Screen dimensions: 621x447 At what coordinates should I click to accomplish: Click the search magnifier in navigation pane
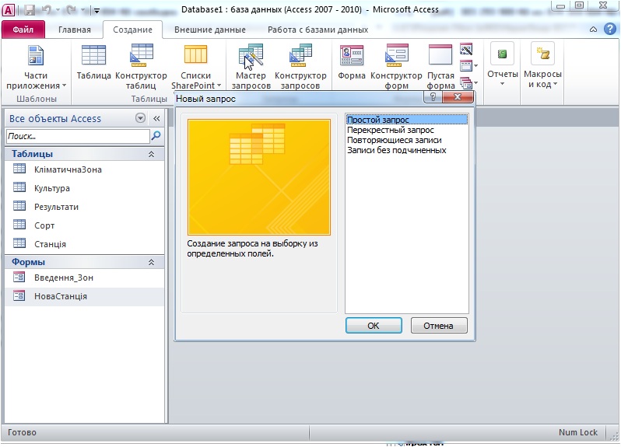(156, 136)
